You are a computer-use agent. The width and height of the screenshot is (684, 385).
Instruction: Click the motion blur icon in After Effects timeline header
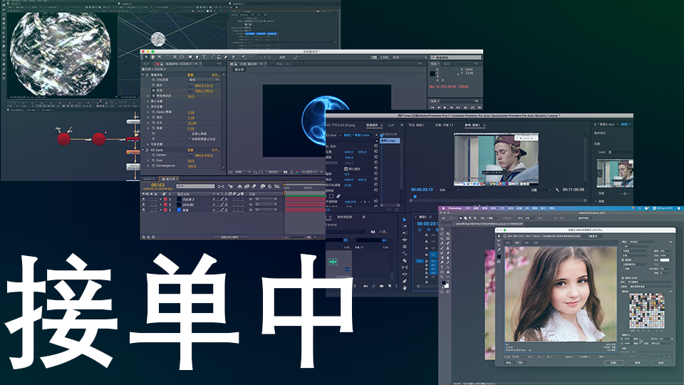(254, 186)
